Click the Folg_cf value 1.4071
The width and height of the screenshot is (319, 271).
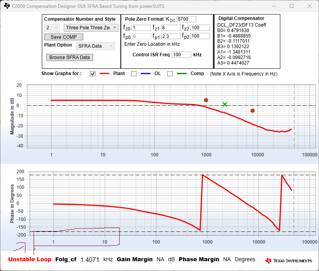(90, 260)
